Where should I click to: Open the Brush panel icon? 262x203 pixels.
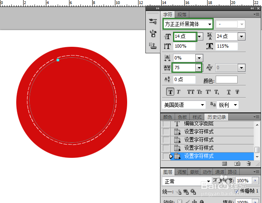click(x=153, y=33)
